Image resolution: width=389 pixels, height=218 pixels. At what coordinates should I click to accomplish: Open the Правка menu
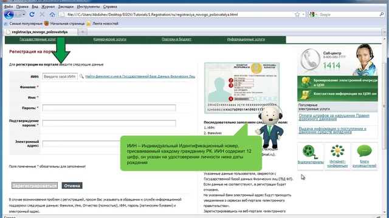click(22, 7)
